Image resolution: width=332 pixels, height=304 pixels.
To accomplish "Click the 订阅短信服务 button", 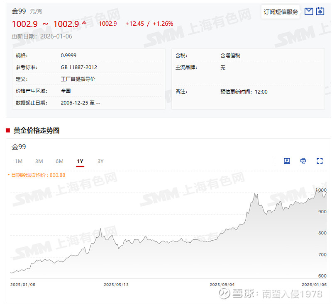I will tap(281, 12).
